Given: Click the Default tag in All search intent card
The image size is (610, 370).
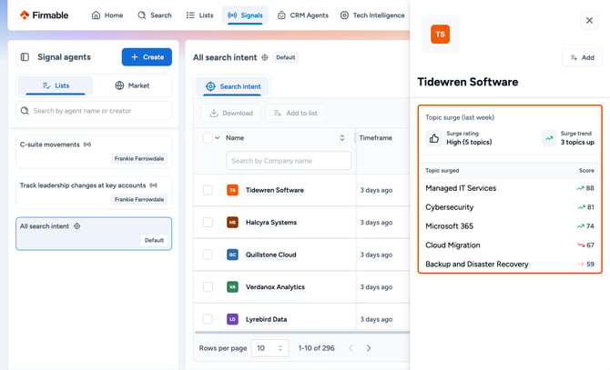Looking at the screenshot, I should 154,240.
